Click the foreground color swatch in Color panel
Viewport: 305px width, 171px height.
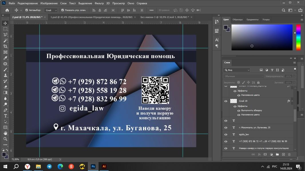(x=226, y=27)
